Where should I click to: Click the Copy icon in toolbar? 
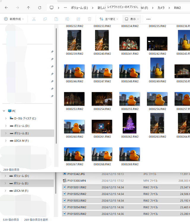(x=45, y=19)
